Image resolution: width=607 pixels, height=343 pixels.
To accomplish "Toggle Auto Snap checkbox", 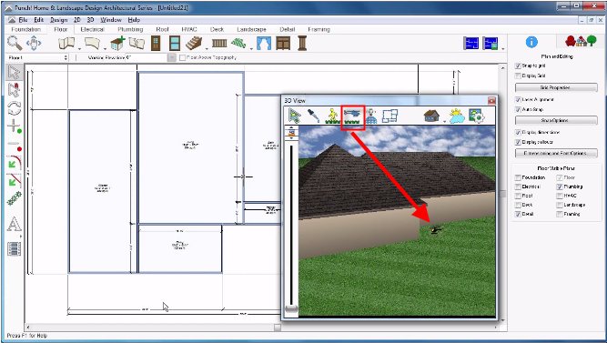I will 518,109.
